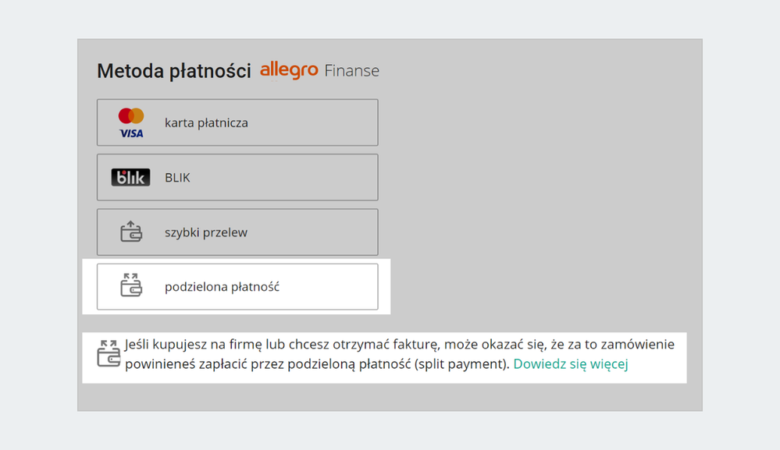
Task: Click the "podzielona płatność" label text
Action: tap(222, 286)
